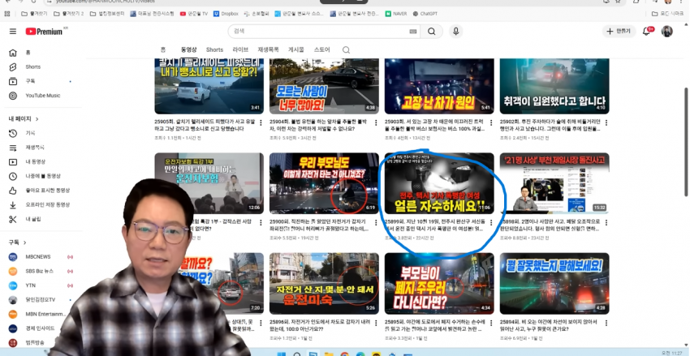
Task: Open the notifications bell
Action: coord(648,32)
